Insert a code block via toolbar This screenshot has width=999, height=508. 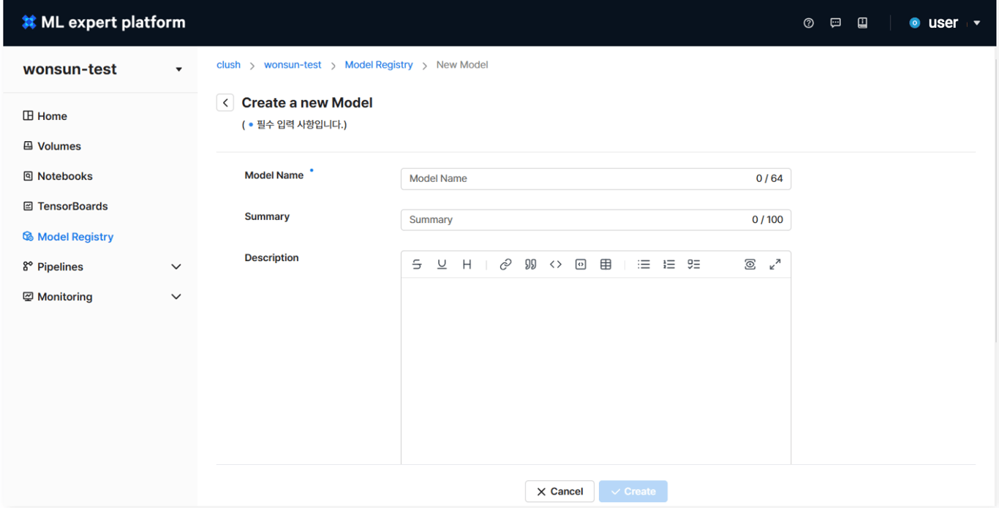[x=581, y=265]
